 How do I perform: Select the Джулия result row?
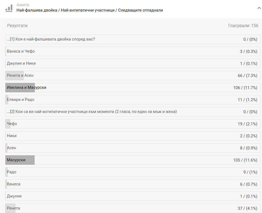click(133, 196)
